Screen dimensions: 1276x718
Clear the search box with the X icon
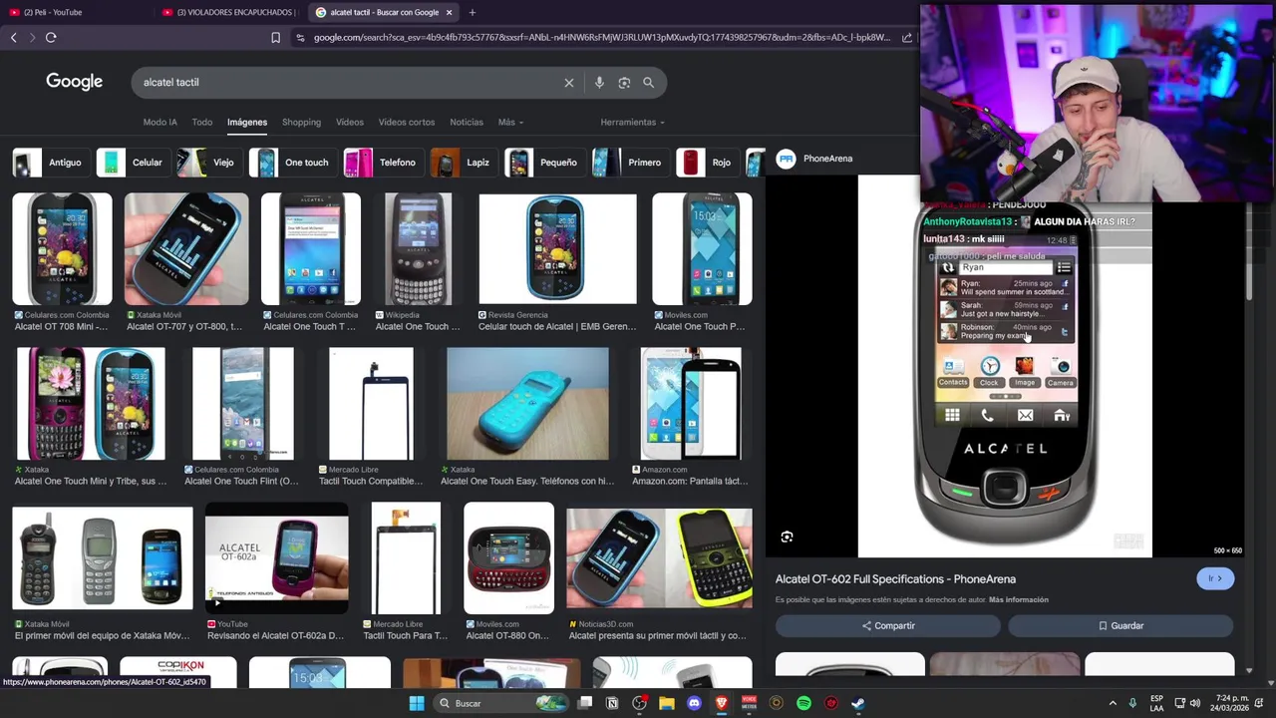click(569, 83)
